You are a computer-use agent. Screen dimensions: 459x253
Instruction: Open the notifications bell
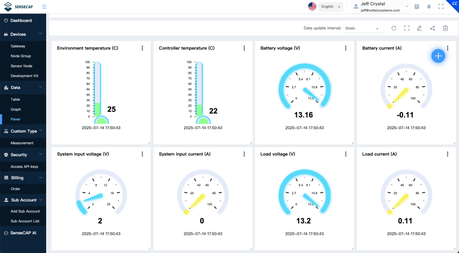[429, 6]
